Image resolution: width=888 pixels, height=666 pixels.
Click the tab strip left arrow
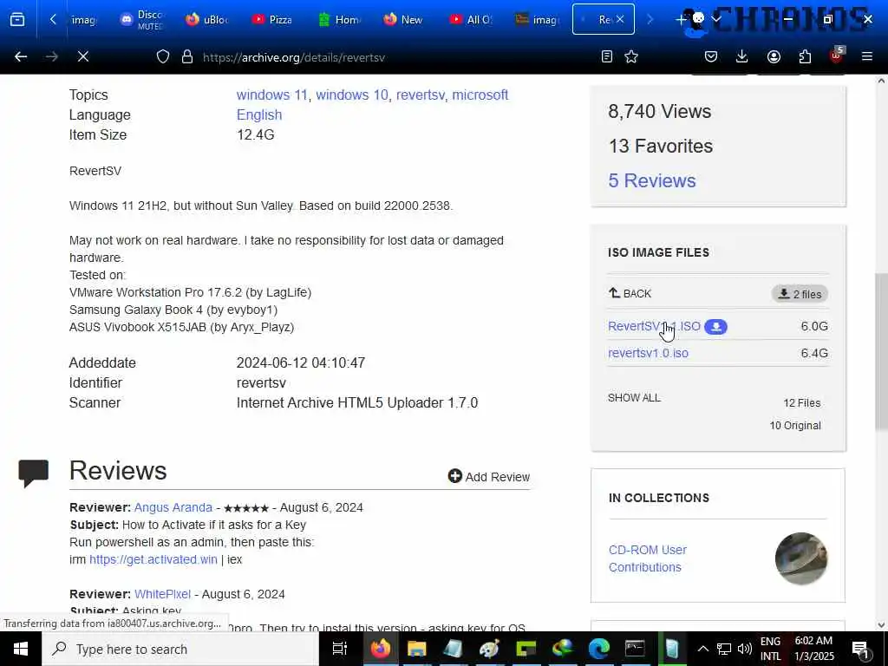click(x=53, y=20)
